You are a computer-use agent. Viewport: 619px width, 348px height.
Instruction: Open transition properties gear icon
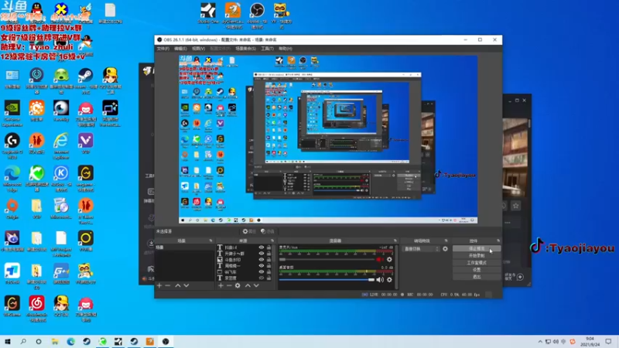click(446, 249)
